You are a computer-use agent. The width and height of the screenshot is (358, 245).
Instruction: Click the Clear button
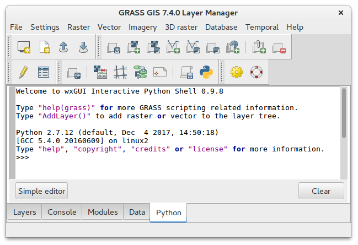click(x=321, y=191)
